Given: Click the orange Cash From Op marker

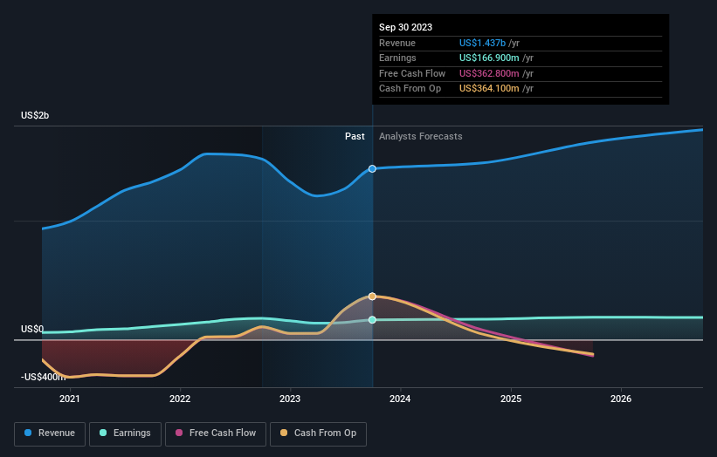Looking at the screenshot, I should pos(372,297).
